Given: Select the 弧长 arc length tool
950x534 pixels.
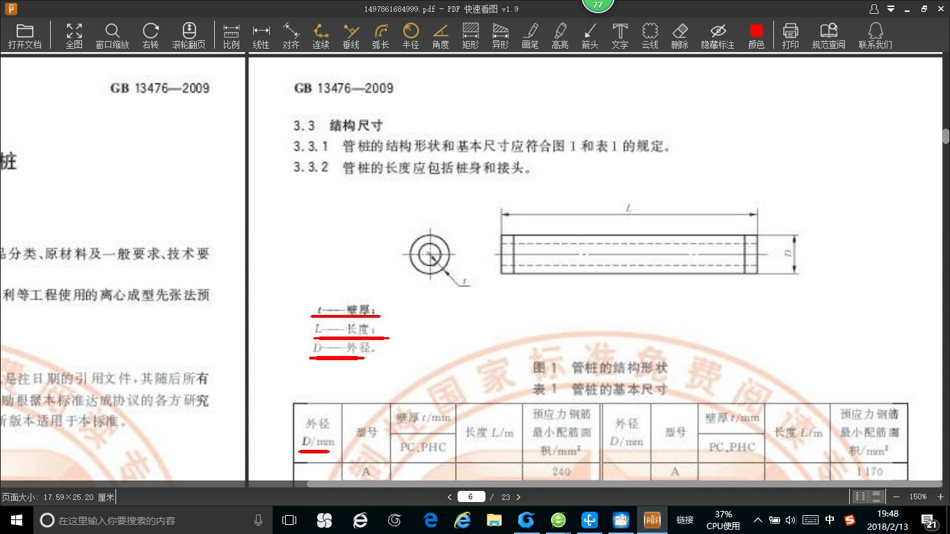Looking at the screenshot, I should point(381,36).
